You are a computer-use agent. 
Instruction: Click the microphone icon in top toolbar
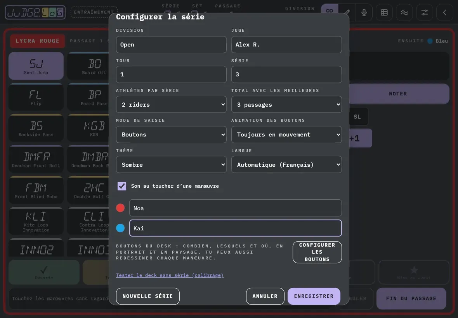[x=364, y=12]
